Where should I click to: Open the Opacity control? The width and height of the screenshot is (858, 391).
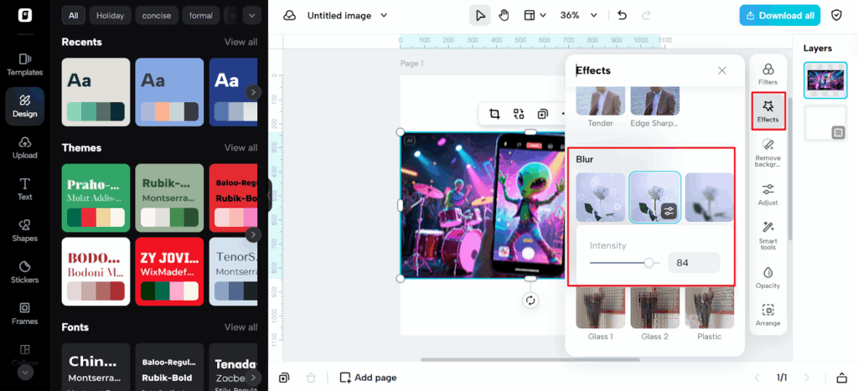coord(768,277)
